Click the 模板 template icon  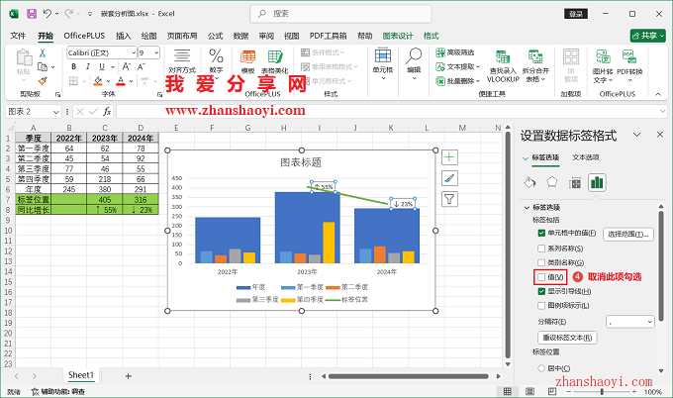pyautogui.click(x=247, y=61)
